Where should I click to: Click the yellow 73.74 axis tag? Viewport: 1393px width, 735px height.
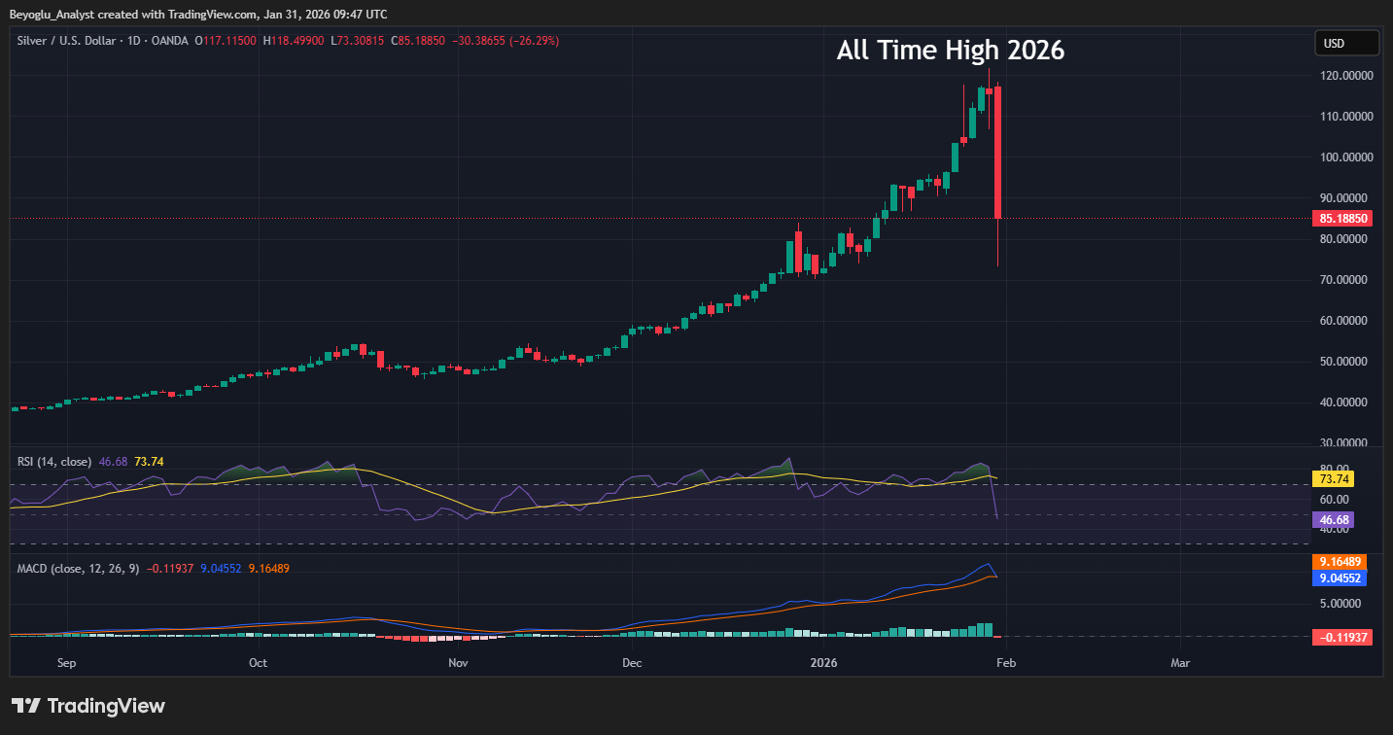1333,478
